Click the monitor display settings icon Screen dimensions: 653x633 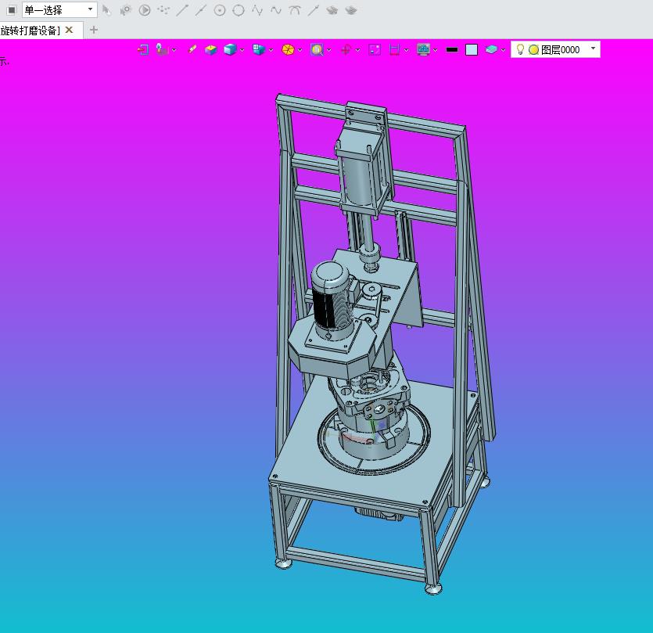423,50
